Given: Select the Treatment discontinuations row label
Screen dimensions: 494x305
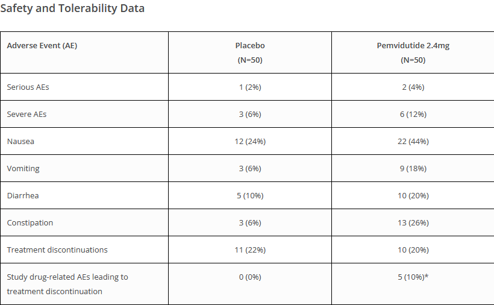Looking at the screenshot, I should [x=57, y=250].
